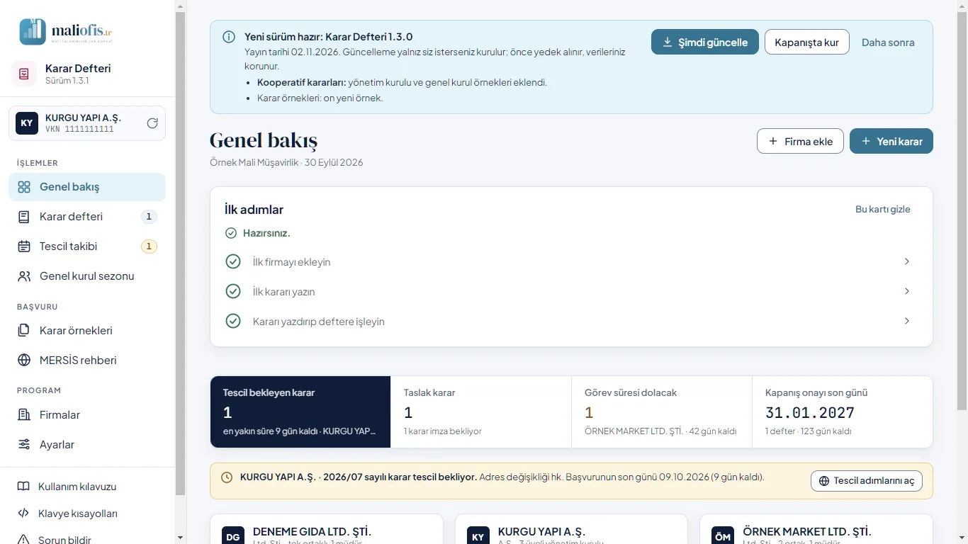The image size is (968, 544).
Task: Click the Şimdi güncelle button
Action: pos(705,42)
